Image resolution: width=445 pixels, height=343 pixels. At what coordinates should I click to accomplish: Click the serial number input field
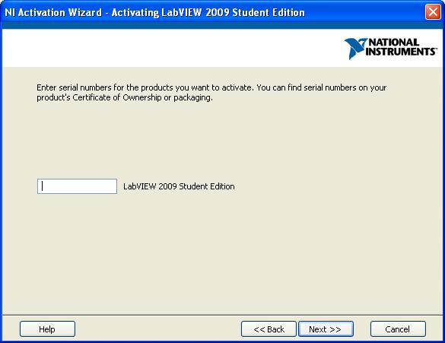77,186
